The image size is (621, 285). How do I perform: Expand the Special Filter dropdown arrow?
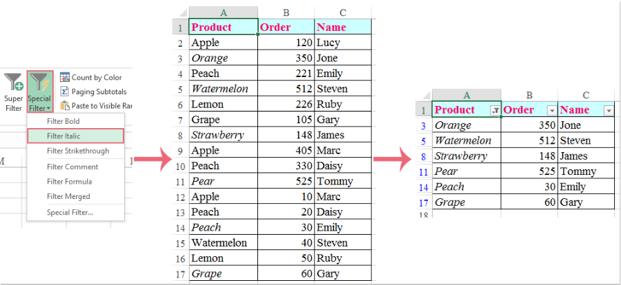click(48, 108)
